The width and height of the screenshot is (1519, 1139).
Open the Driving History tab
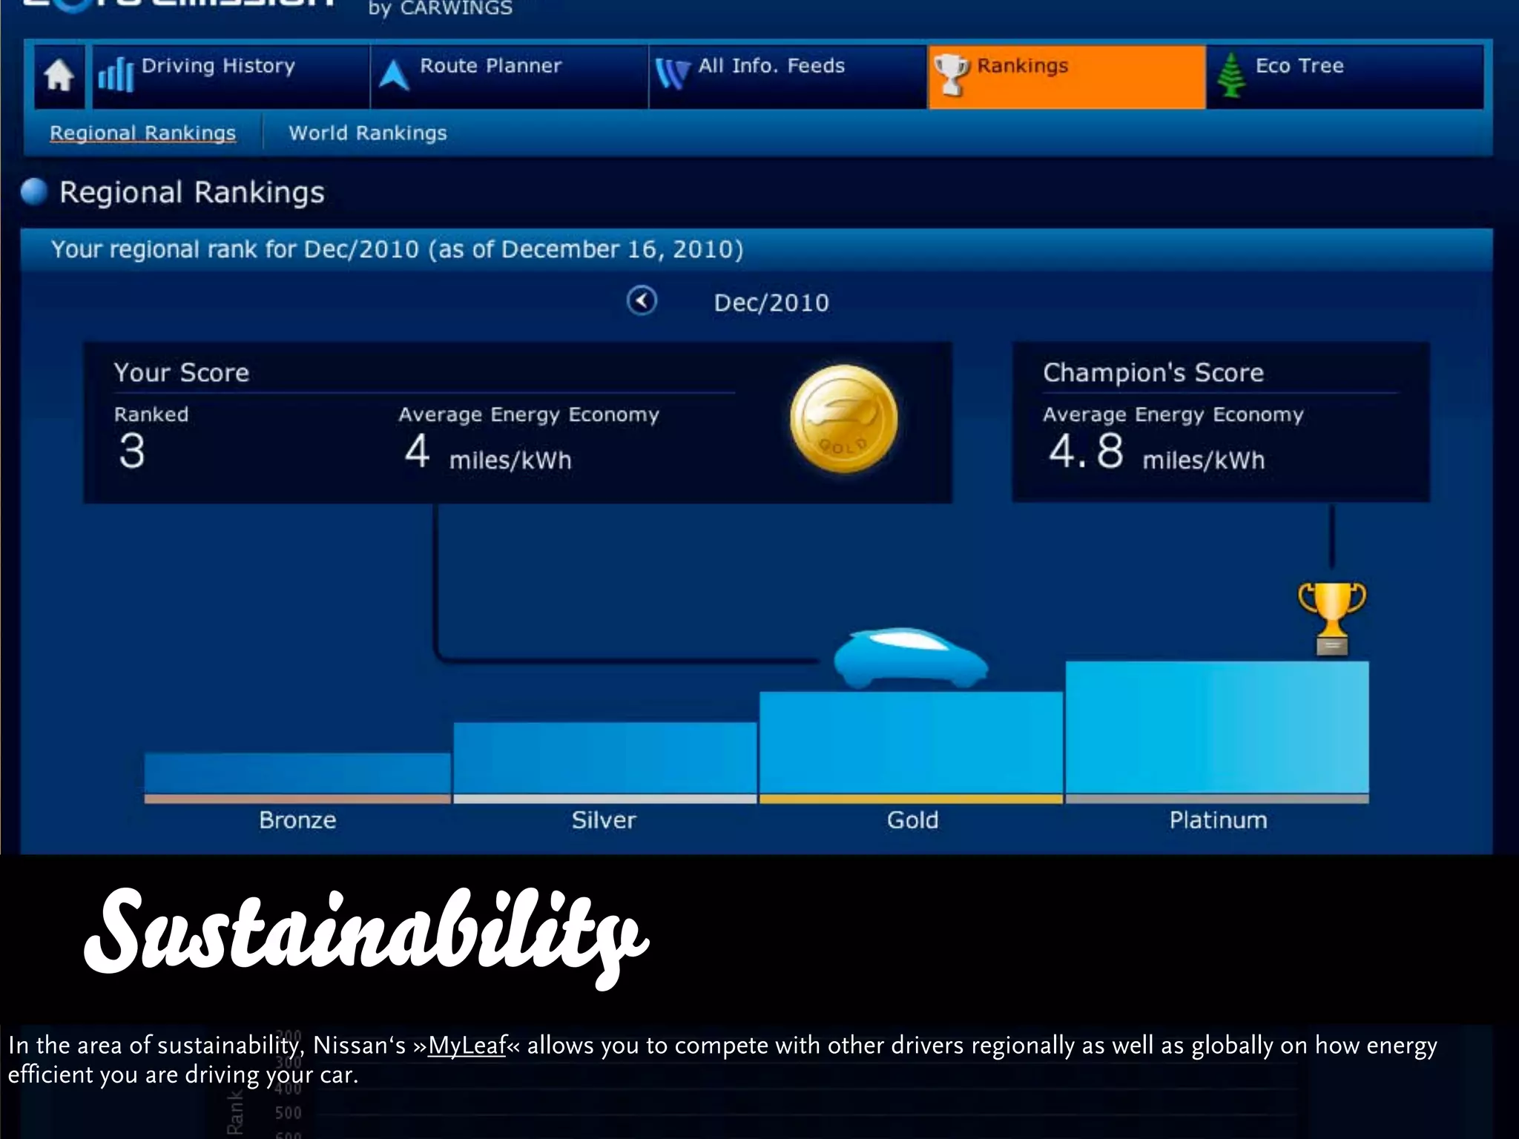point(231,76)
